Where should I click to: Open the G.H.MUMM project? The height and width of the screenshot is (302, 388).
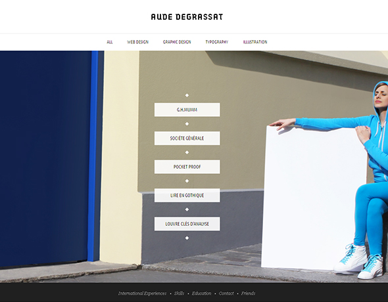click(x=187, y=110)
